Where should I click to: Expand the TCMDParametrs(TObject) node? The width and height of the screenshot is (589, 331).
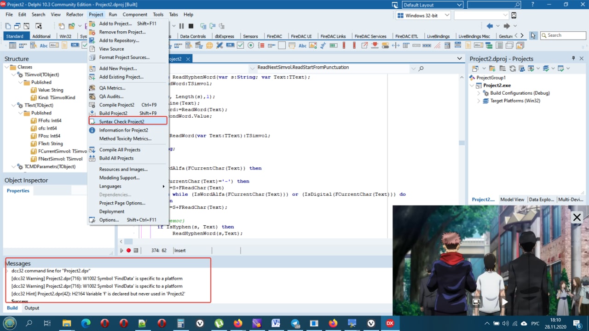click(13, 166)
